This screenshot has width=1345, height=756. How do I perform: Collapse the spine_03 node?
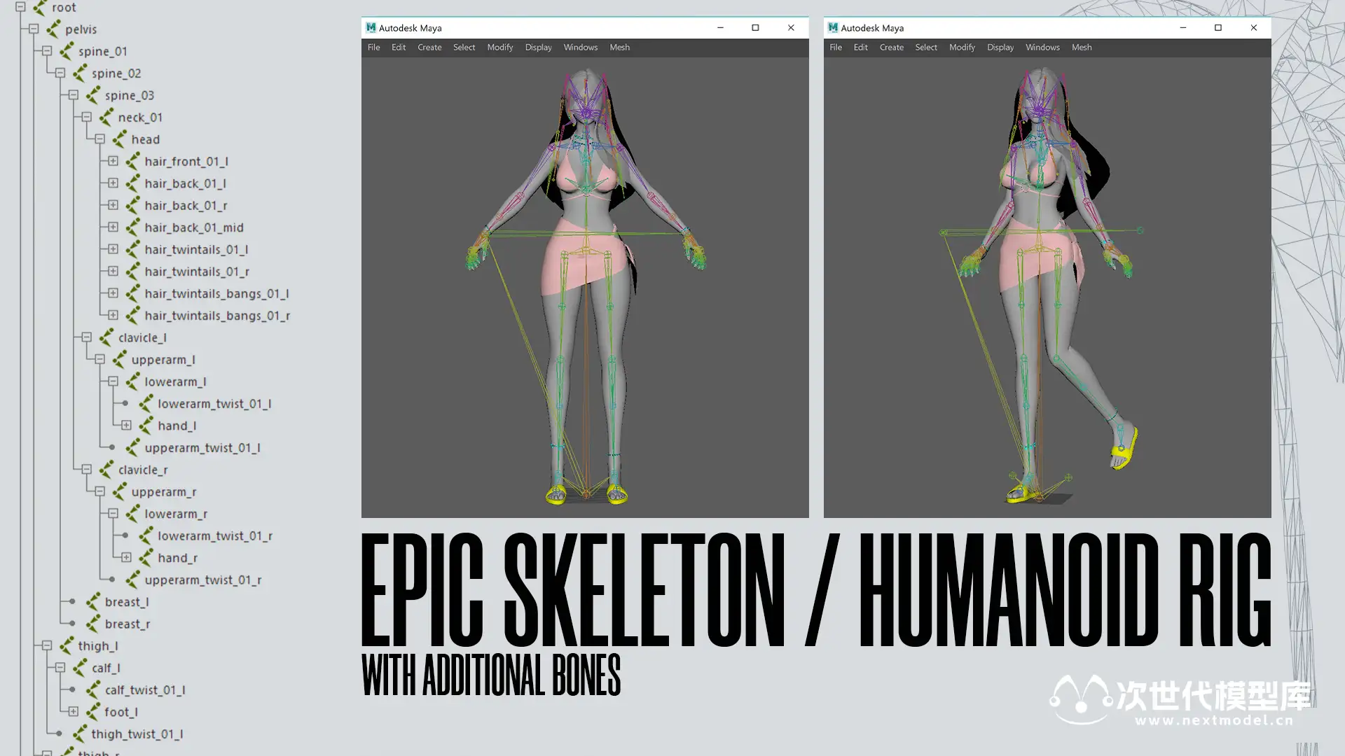pos(73,95)
